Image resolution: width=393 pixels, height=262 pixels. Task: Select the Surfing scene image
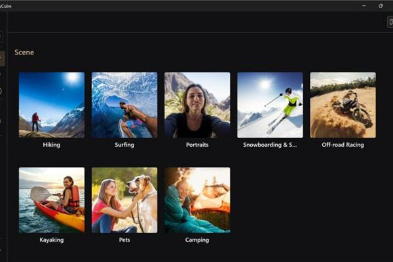(124, 105)
